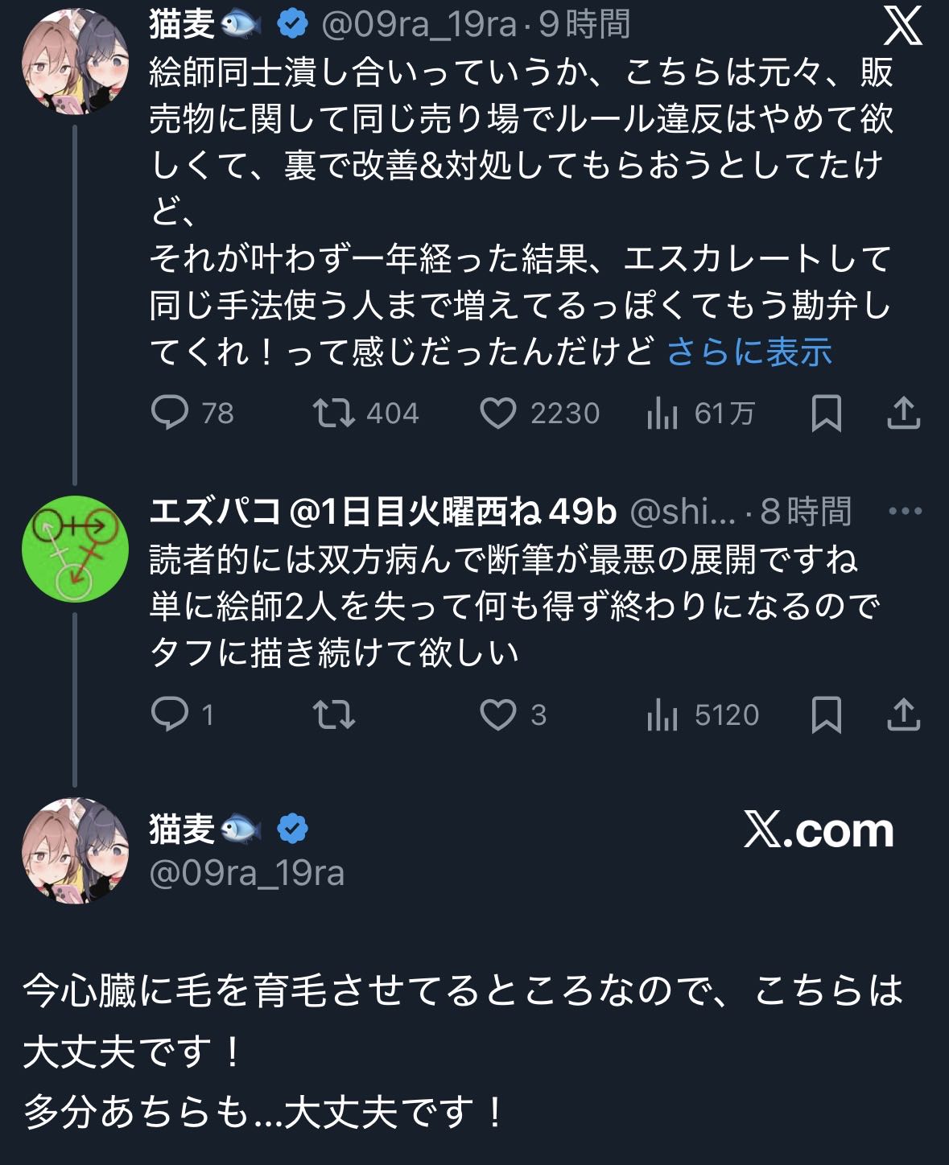Share the first tweet by 猫麦
Screen dimensions: 949x1165
tap(903, 412)
